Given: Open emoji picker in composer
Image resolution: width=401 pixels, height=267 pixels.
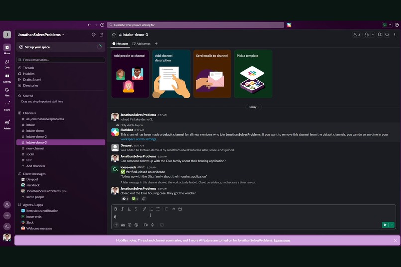Looking at the screenshot, I should [x=130, y=225].
